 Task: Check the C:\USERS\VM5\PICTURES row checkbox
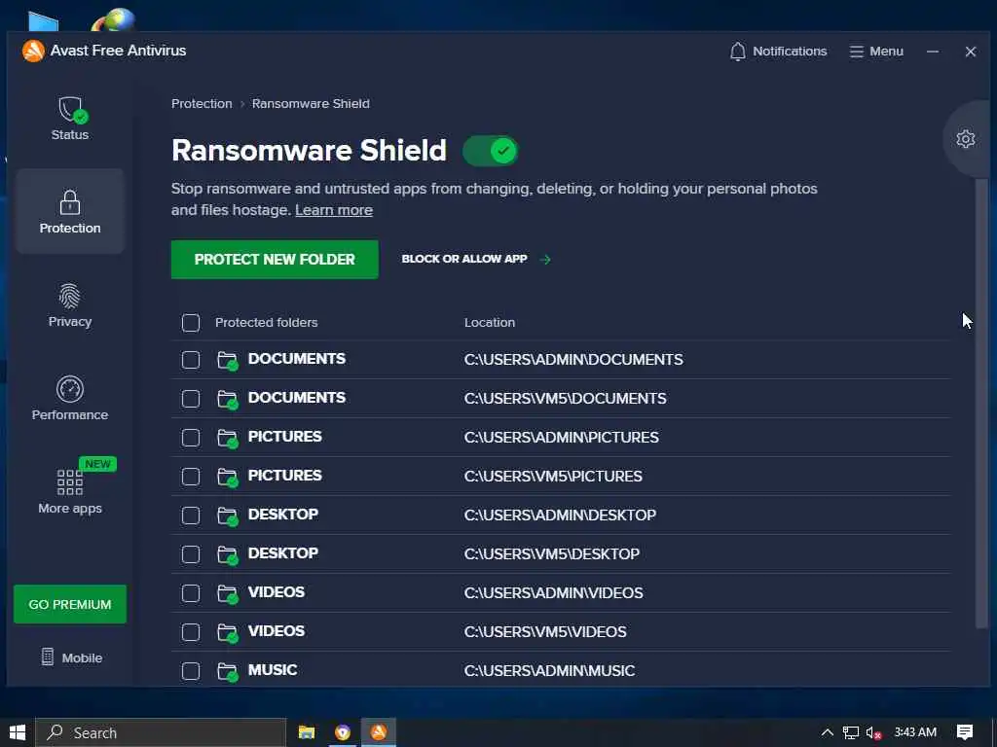191,477
